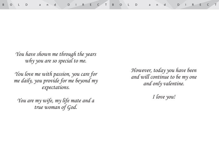Click the "BOLD and DIRECT" header above the valentine message
The image size is (219, 153).
(165, 5)
